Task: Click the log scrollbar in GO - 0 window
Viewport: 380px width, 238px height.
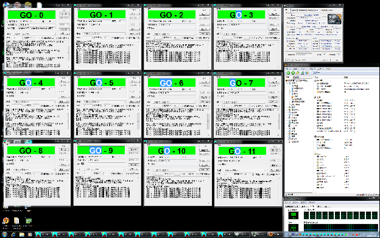Action: pos(69,54)
